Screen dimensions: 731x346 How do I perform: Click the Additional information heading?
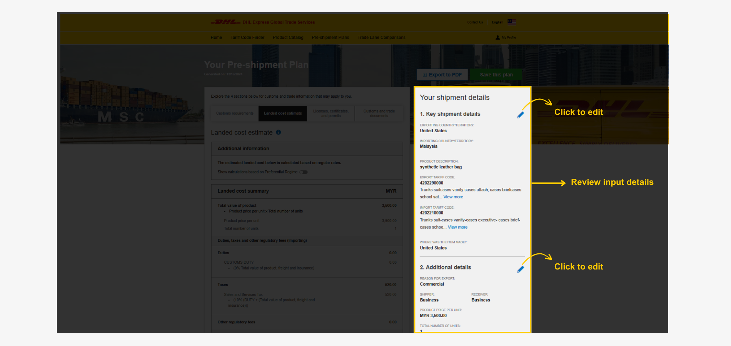(x=243, y=149)
